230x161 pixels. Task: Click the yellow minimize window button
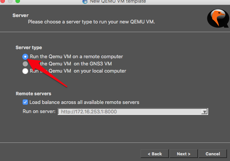click(10, 1)
